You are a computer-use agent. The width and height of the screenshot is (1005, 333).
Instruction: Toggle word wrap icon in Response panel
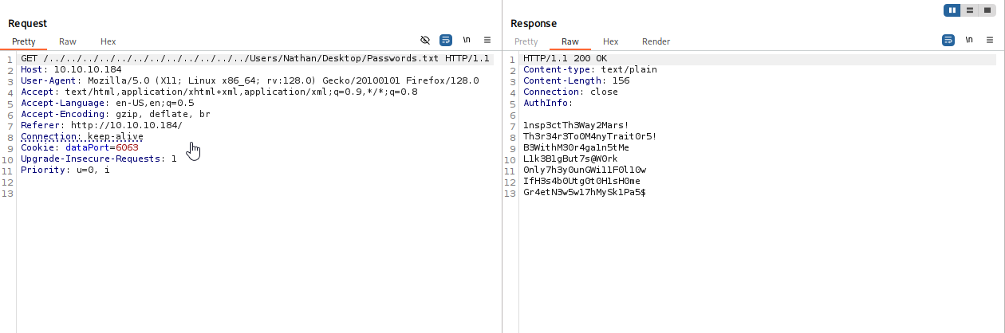(x=948, y=40)
